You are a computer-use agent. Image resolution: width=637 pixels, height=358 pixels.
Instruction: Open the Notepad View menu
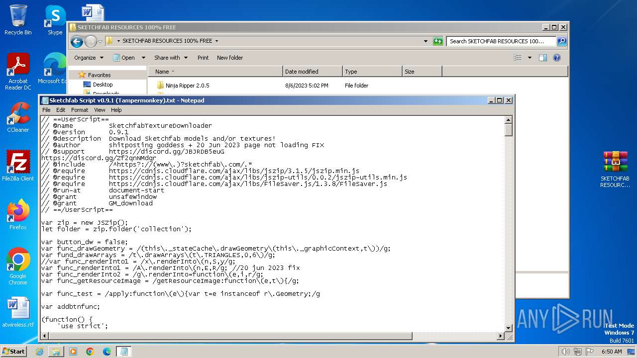(x=100, y=110)
